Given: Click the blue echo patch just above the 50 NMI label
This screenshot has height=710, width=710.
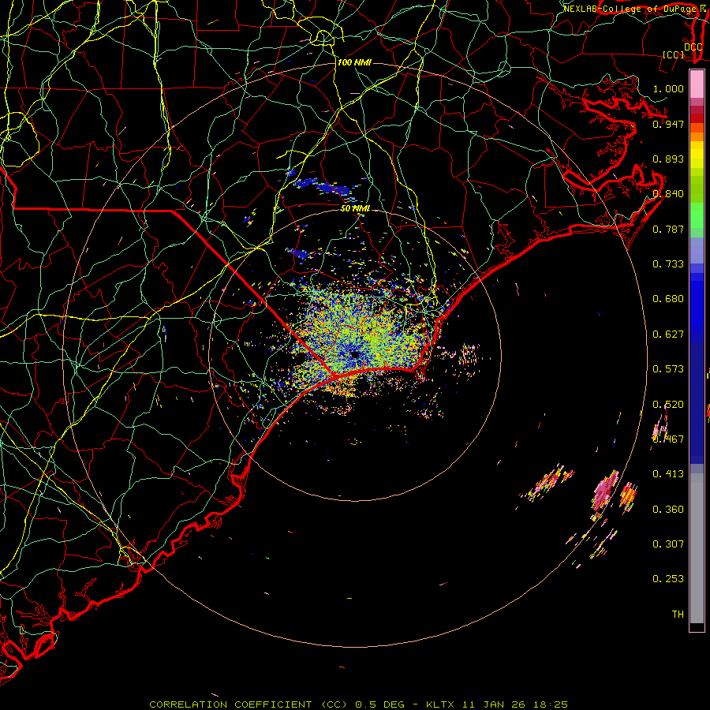Looking at the screenshot, I should tap(334, 188).
